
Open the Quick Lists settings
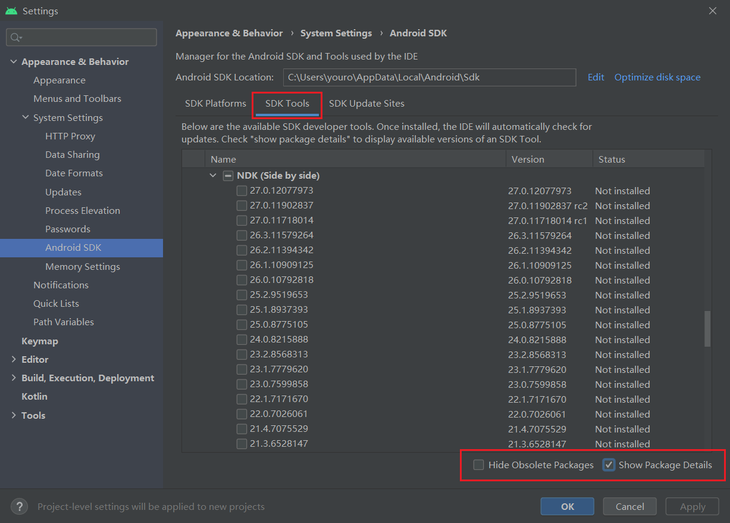tap(56, 304)
